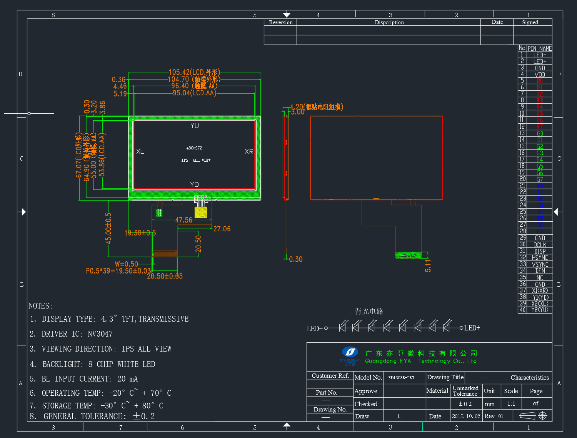Click 'X1(XR)' in the pin name table
The image size is (577, 438).
click(540, 291)
